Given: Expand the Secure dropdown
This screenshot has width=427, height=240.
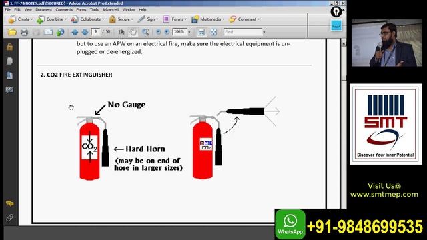Looking at the screenshot, I should click(x=132, y=19).
